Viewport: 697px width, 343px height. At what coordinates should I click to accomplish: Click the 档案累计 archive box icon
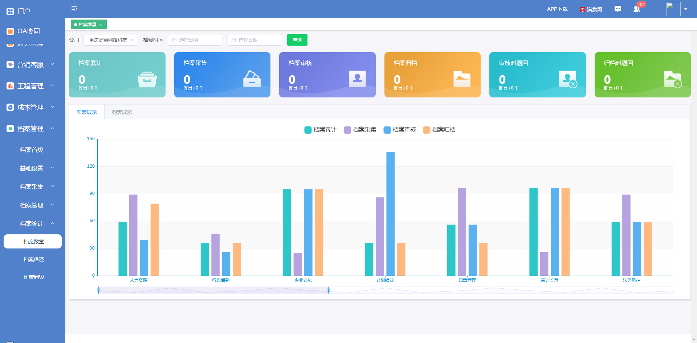[147, 79]
